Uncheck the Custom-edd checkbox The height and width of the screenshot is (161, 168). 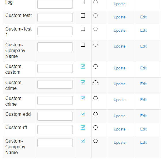[x=83, y=114]
